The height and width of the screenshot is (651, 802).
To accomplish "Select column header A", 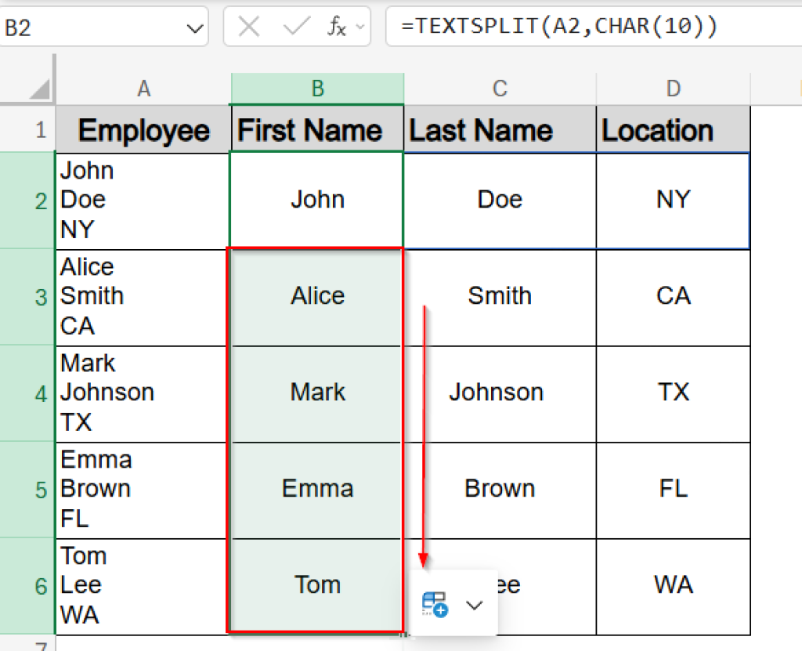I will click(x=143, y=89).
